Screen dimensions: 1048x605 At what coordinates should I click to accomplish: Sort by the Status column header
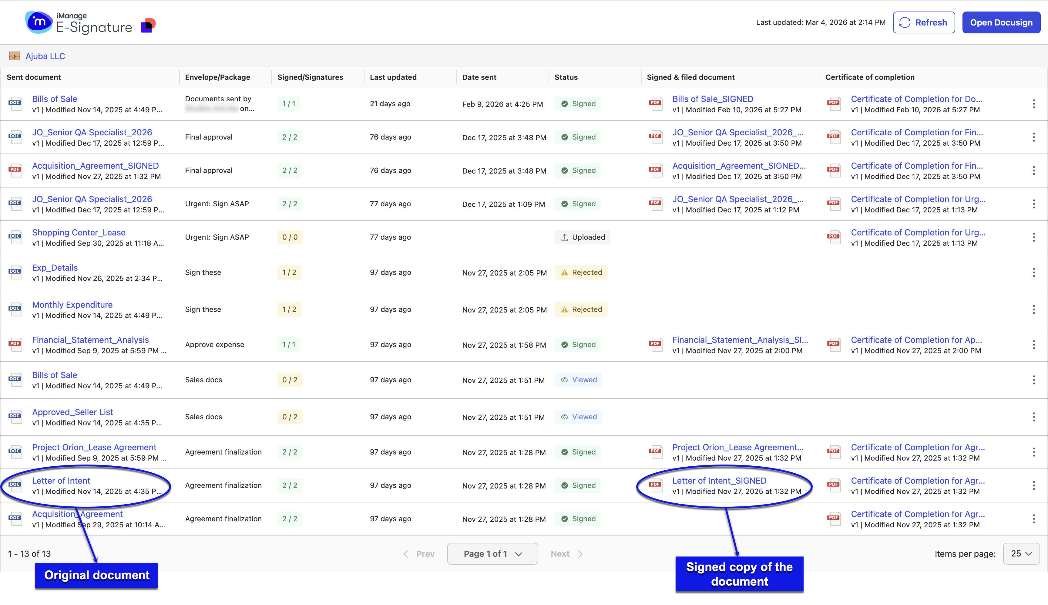click(x=566, y=77)
